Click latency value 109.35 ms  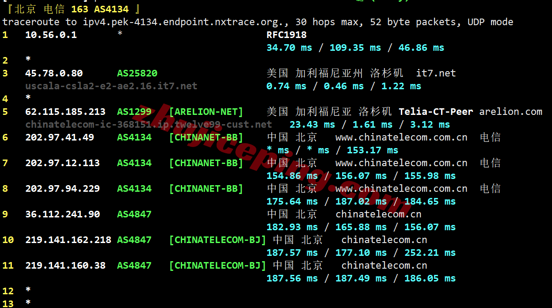355,48
